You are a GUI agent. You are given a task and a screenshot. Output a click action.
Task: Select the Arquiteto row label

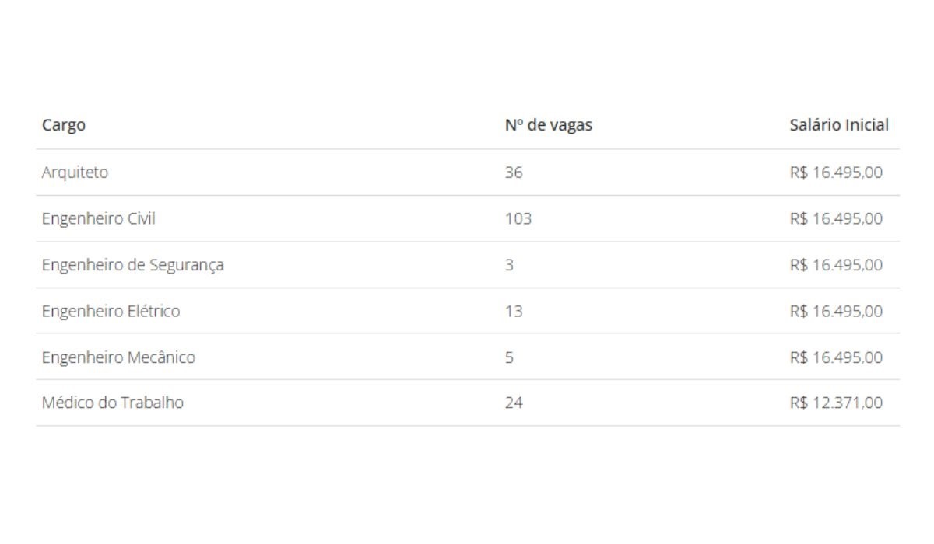click(75, 173)
